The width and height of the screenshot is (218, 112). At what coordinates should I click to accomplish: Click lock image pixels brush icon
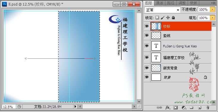click(162, 18)
